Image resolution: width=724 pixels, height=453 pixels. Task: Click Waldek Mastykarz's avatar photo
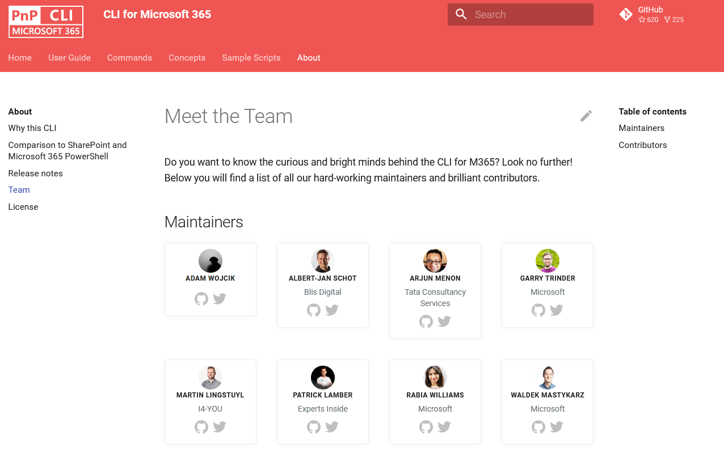[548, 378]
